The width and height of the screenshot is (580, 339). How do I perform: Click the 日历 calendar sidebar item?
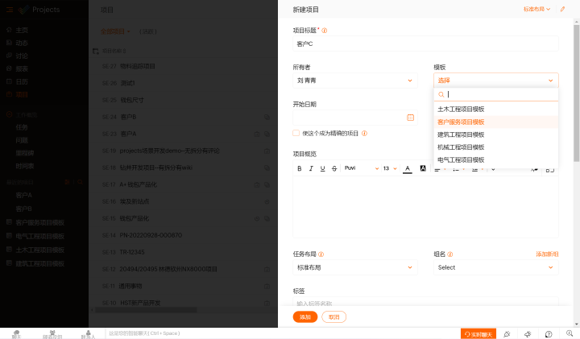pyautogui.click(x=22, y=81)
